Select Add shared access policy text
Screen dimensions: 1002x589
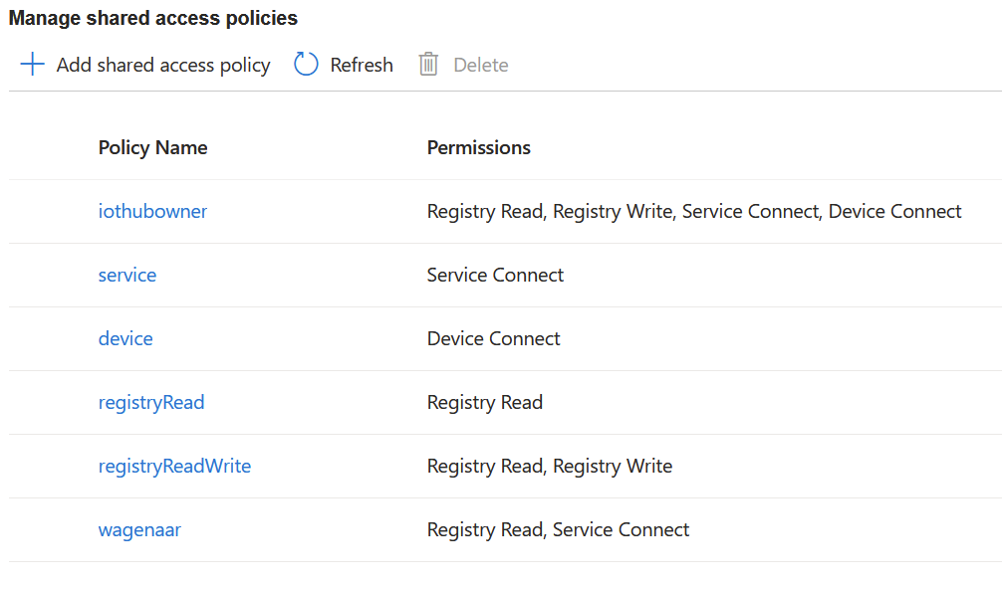pos(163,65)
